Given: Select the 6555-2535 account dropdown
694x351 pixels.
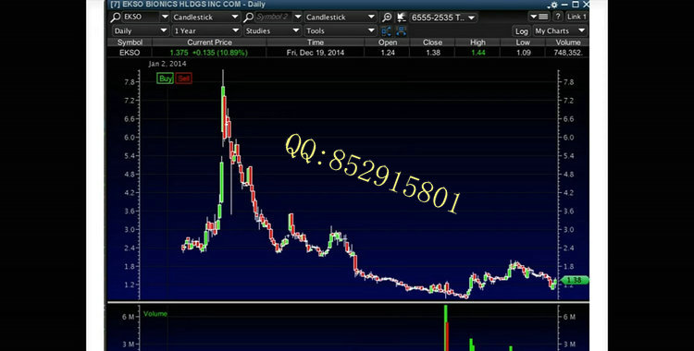Looking at the screenshot, I should click(x=443, y=18).
